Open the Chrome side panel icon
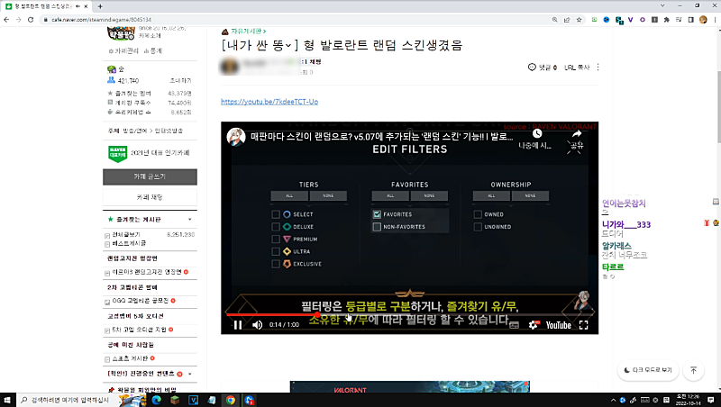Viewport: 721px width, 407px height. [690, 20]
